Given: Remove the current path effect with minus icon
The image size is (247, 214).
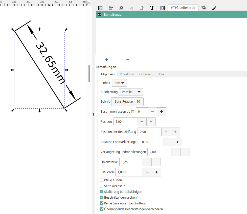Looking at the screenshot, I should [x=128, y=59].
